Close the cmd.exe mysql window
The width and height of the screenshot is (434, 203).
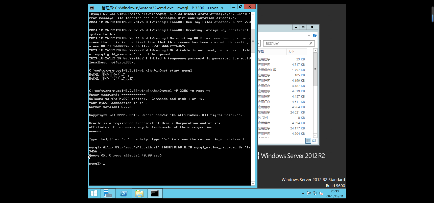[250, 7]
